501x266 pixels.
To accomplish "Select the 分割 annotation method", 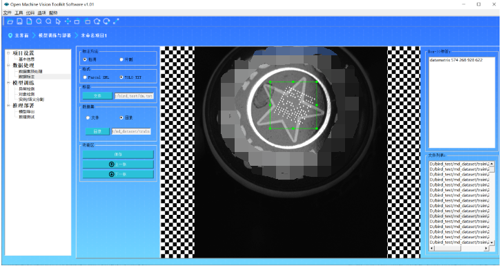I will (x=126, y=59).
